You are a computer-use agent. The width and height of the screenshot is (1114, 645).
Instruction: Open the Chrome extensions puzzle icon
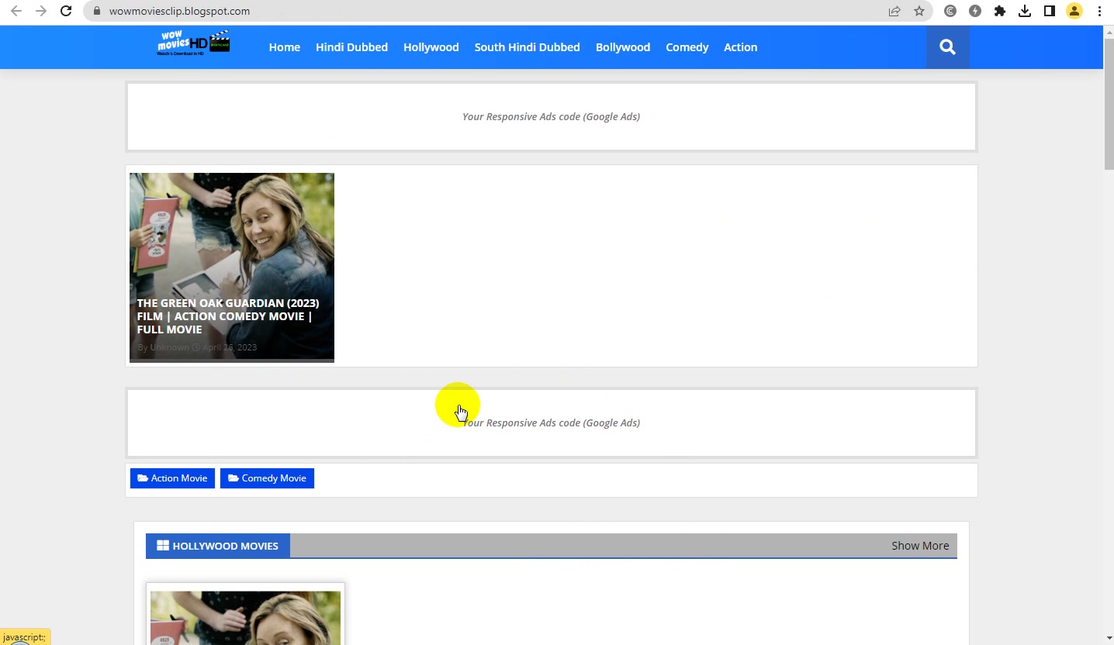click(1000, 11)
